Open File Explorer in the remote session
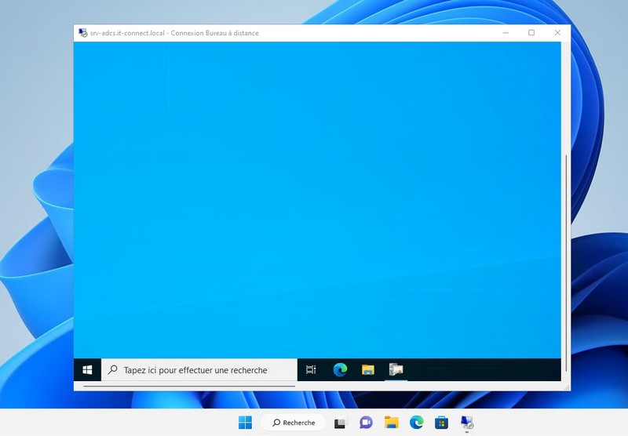The height and width of the screenshot is (436, 628). tap(368, 369)
